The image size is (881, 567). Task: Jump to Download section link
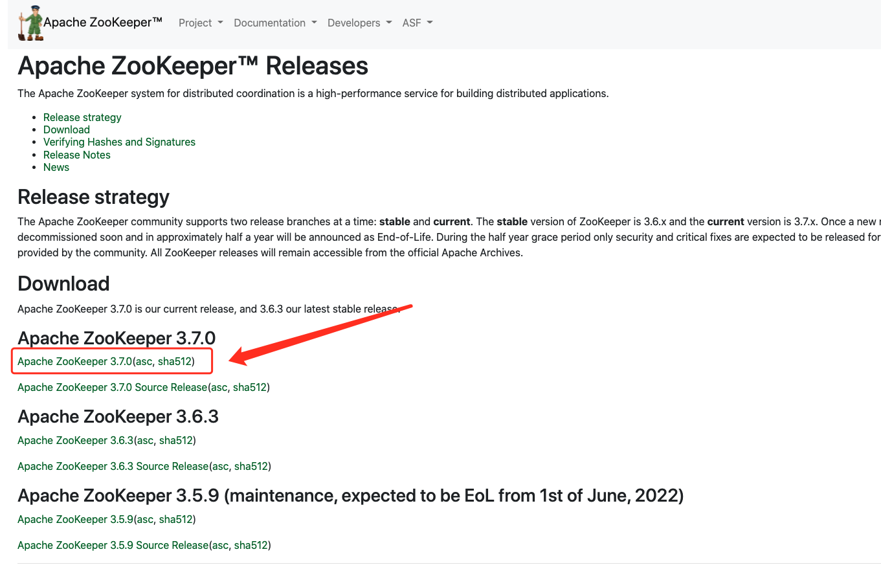(x=67, y=129)
